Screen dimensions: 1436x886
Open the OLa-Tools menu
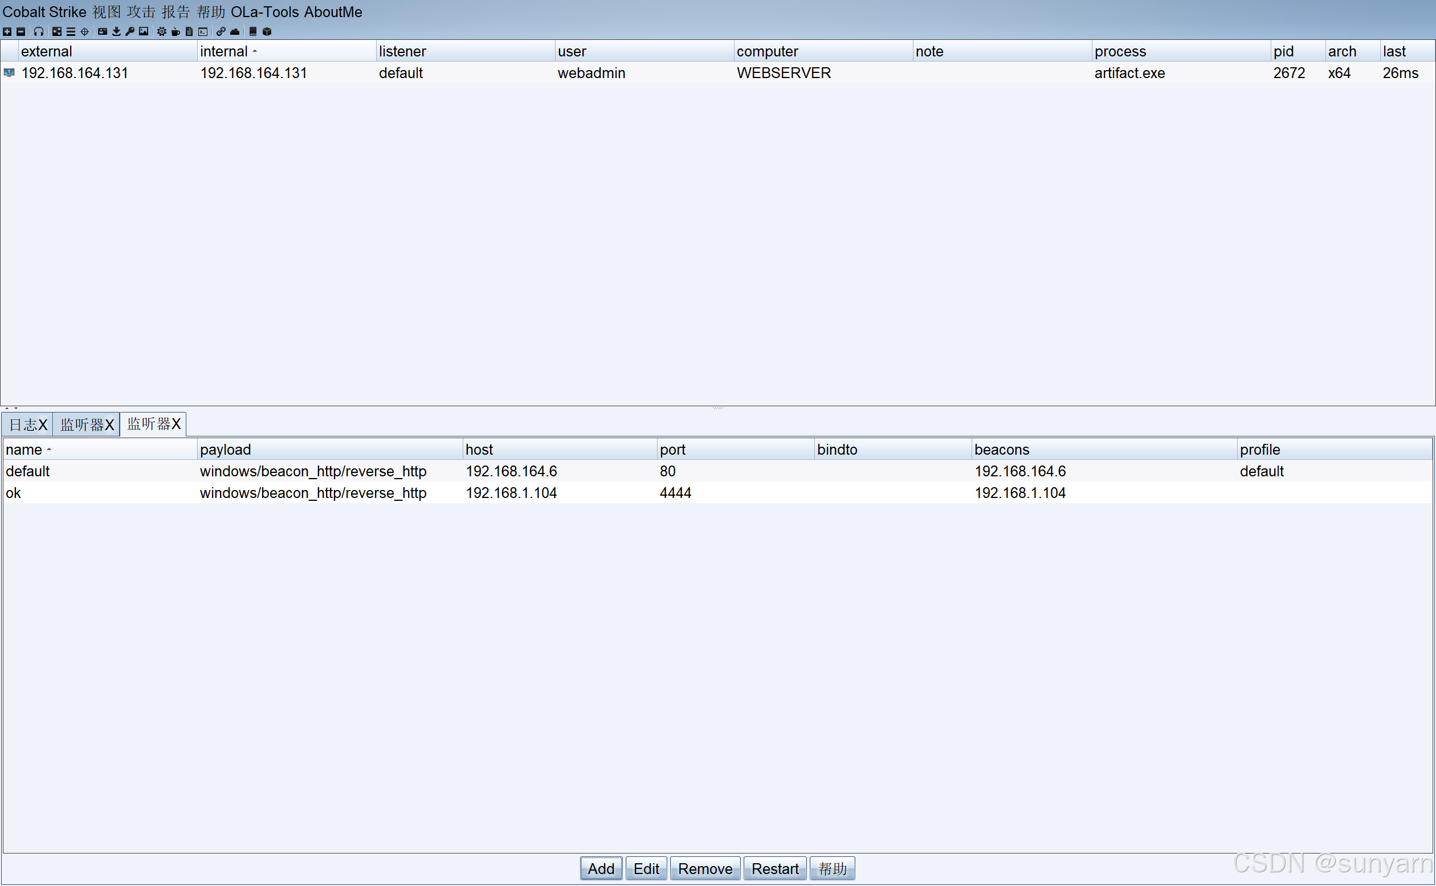(265, 12)
